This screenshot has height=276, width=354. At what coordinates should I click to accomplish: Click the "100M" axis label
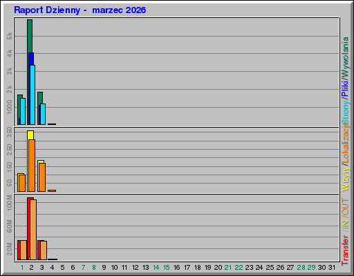[x=10, y=203]
